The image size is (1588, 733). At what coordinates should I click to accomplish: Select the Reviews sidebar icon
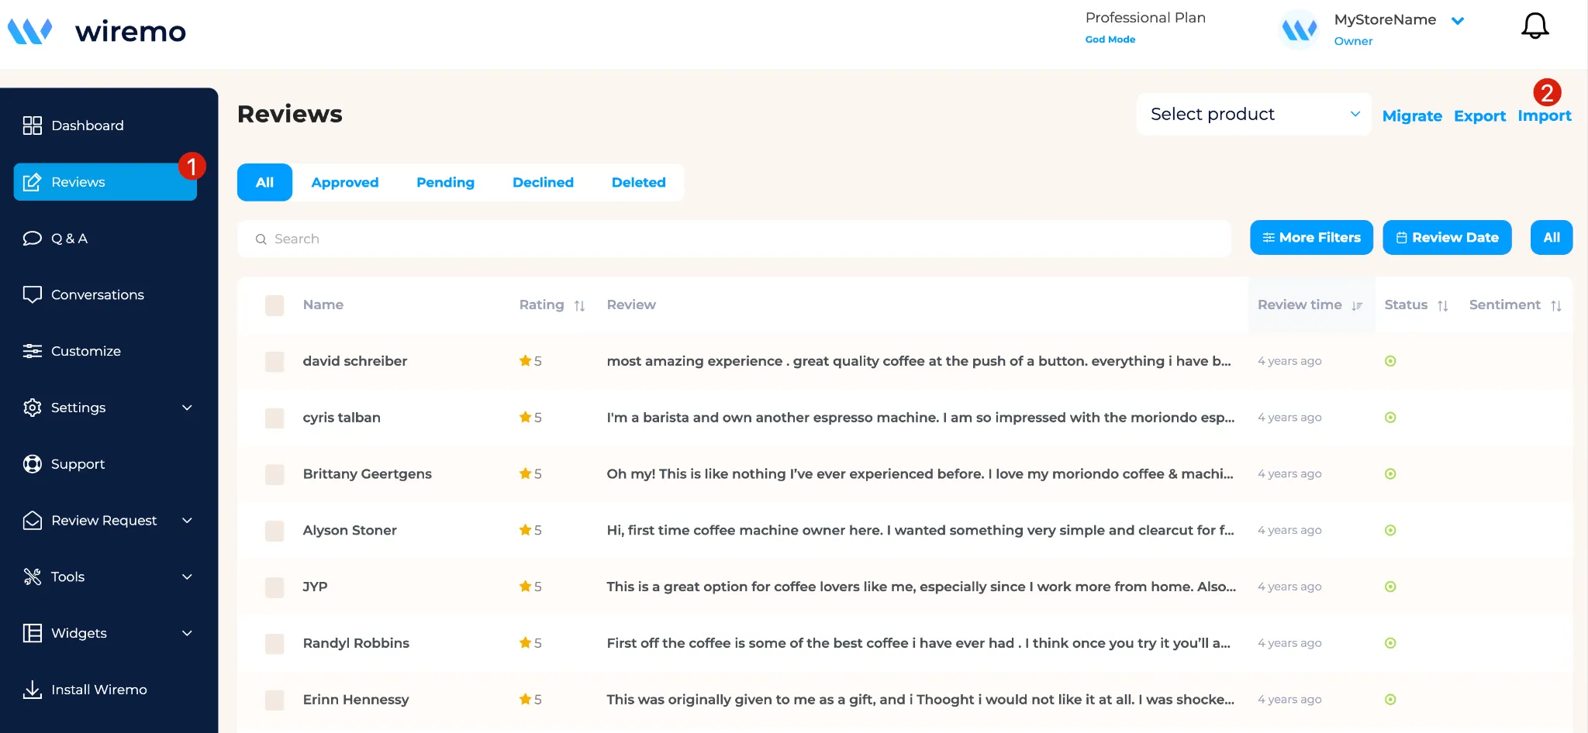point(32,182)
